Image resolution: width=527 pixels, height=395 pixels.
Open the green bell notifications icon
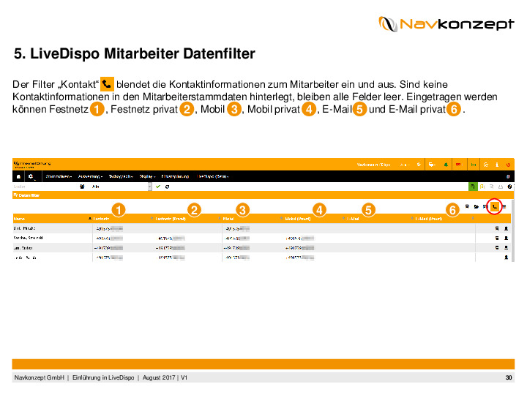446,165
